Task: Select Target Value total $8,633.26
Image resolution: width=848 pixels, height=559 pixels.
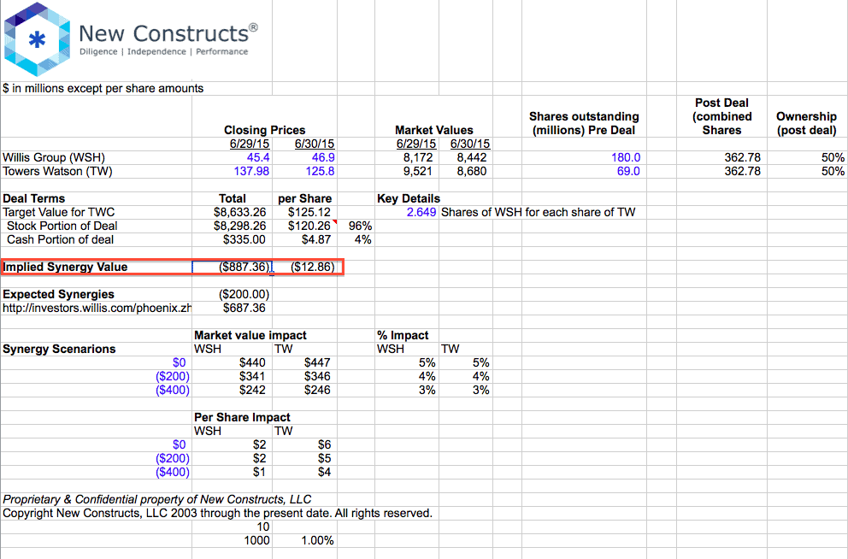Action: (x=239, y=212)
